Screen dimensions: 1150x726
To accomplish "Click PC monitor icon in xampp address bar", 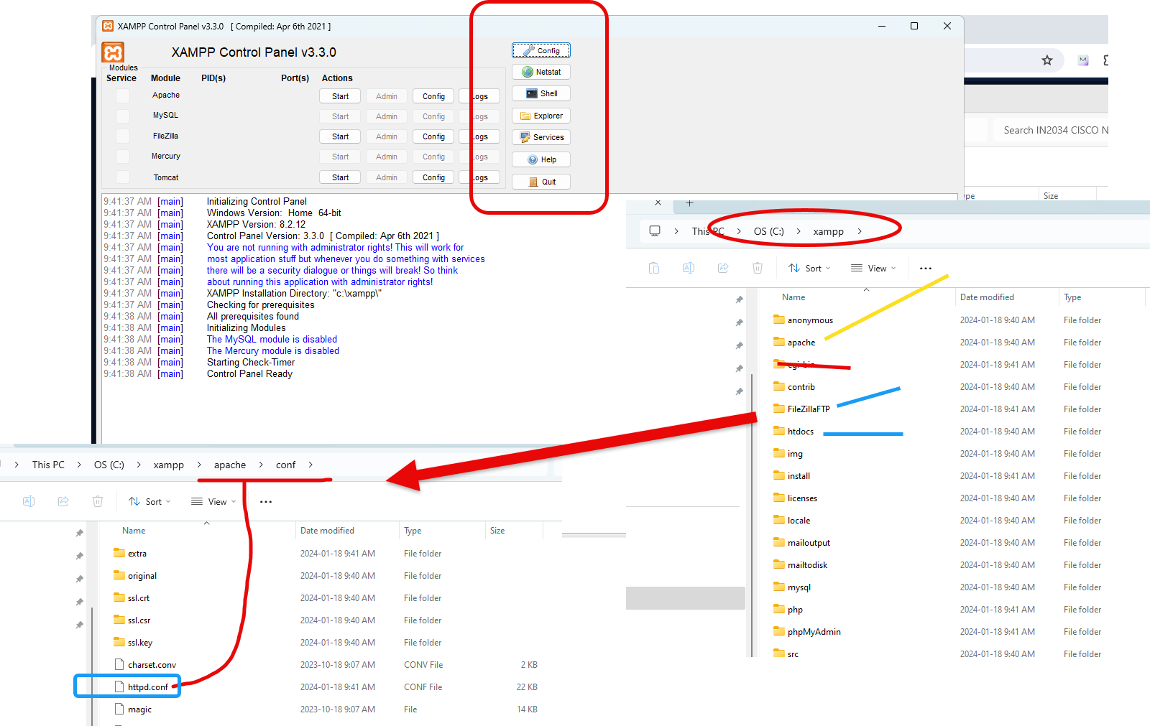I will 655,231.
